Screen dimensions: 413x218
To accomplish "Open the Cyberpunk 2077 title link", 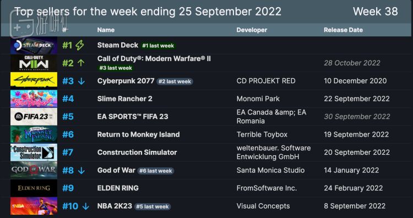I will point(126,81).
